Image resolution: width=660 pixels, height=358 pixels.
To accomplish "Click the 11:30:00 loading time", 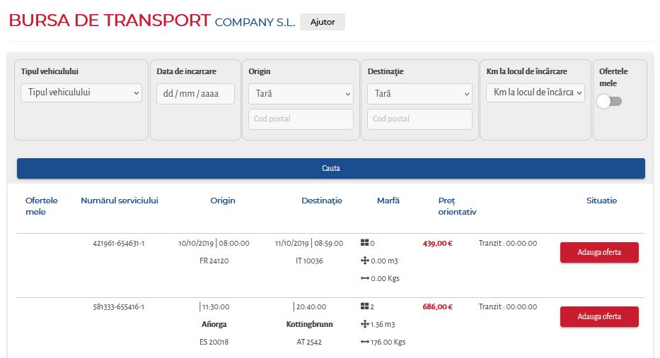I will pos(216,307).
